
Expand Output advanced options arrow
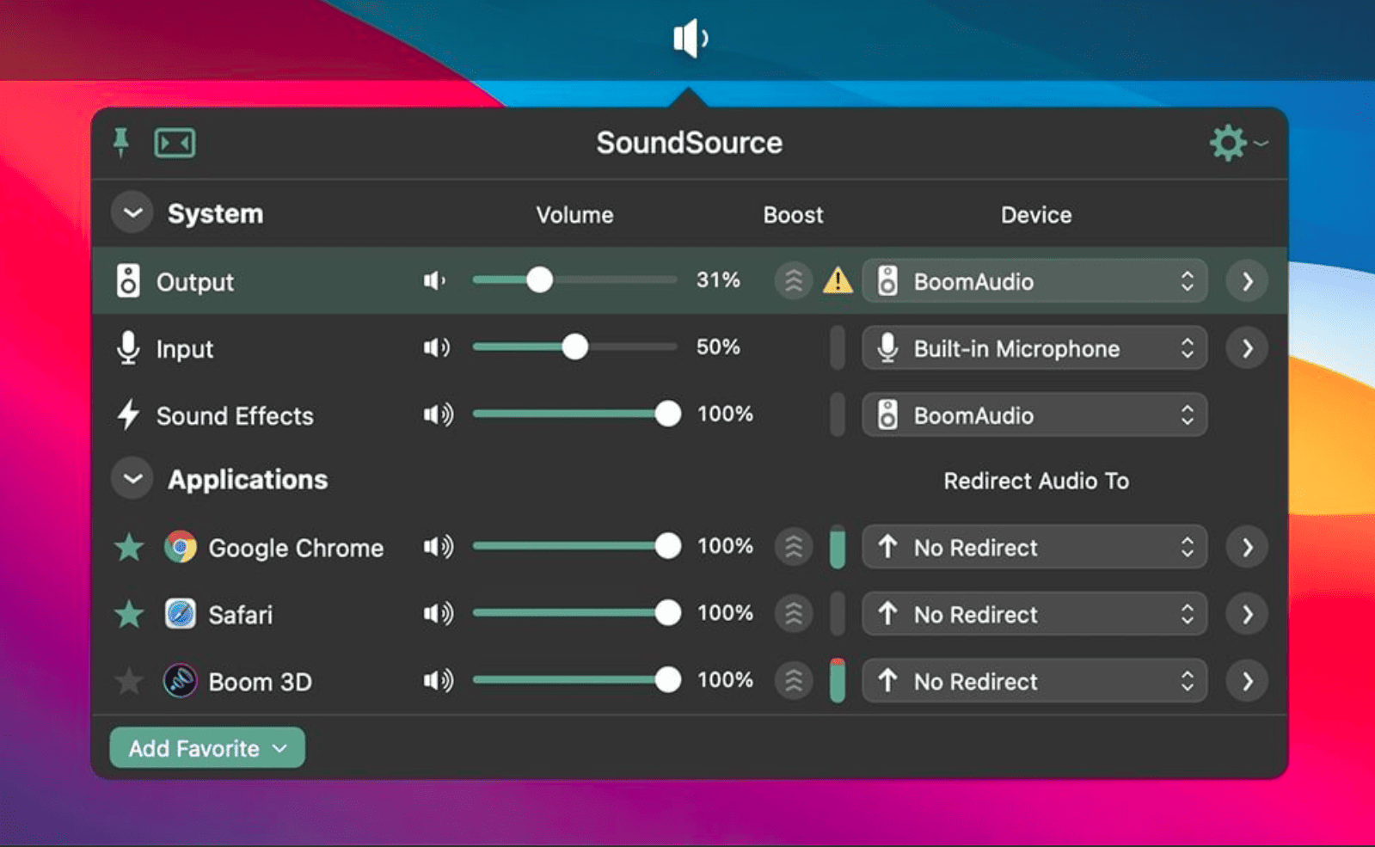pos(1247,281)
